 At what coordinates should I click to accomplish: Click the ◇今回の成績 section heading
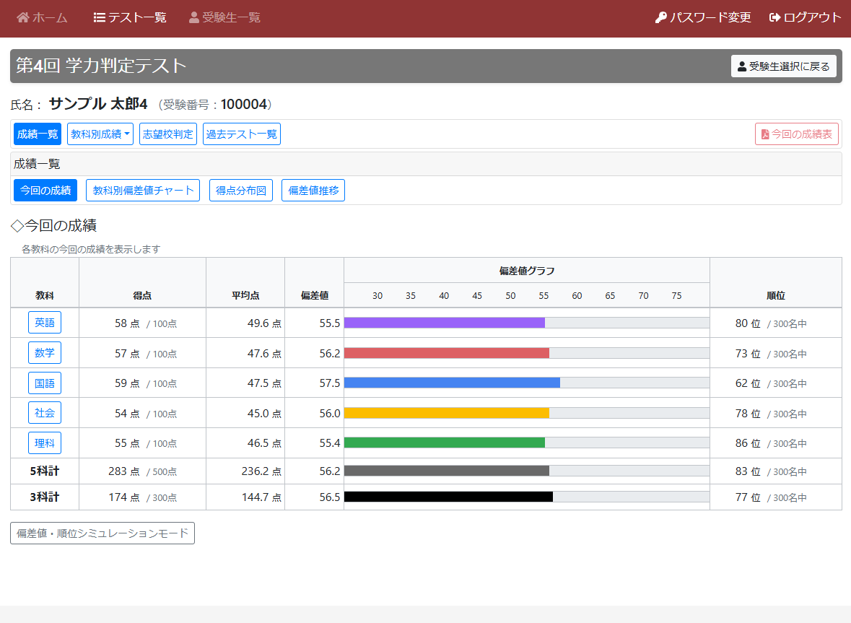click(53, 225)
